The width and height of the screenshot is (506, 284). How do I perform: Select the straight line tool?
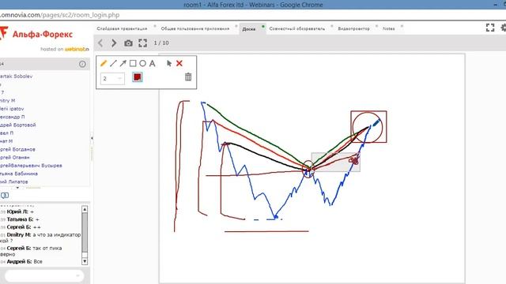pos(113,63)
